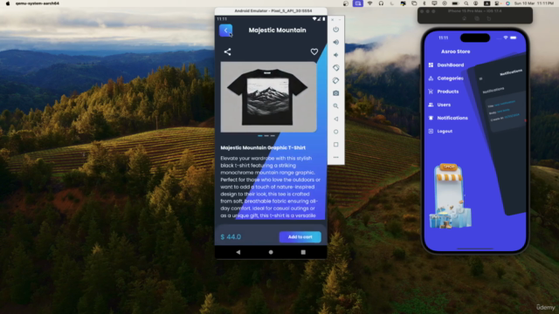
Task: Click the headphones icon in menu bar
Action: (381, 3)
